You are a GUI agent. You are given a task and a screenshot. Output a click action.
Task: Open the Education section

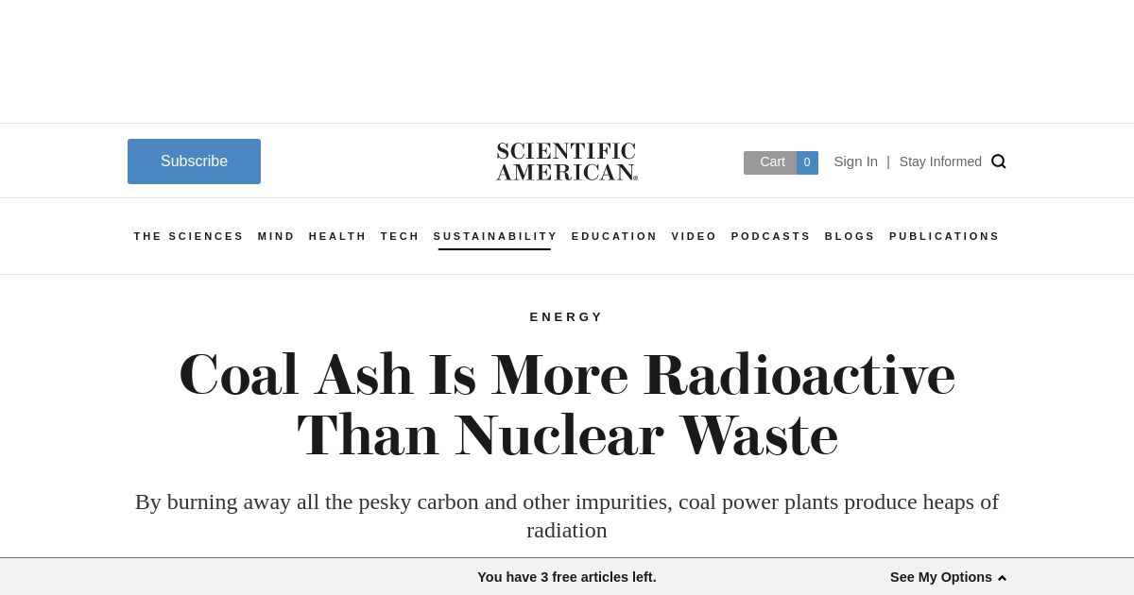pos(614,236)
